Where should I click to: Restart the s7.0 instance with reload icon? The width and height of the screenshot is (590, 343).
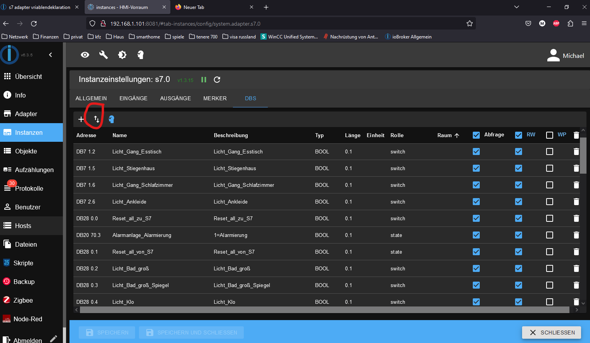(217, 80)
